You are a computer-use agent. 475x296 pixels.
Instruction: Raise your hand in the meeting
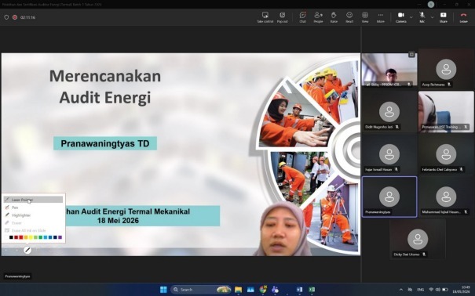point(334,17)
